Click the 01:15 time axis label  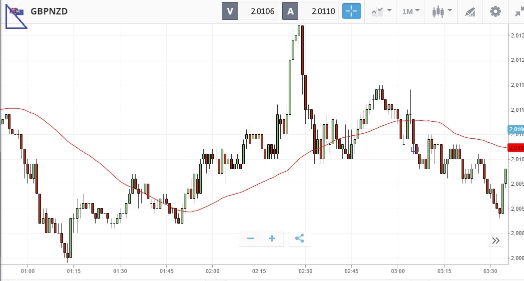pos(73,271)
